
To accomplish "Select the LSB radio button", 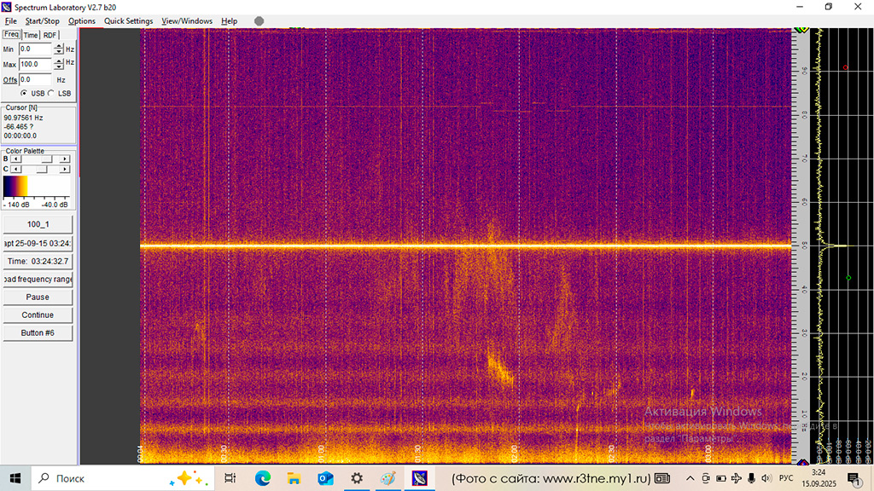I will point(50,93).
